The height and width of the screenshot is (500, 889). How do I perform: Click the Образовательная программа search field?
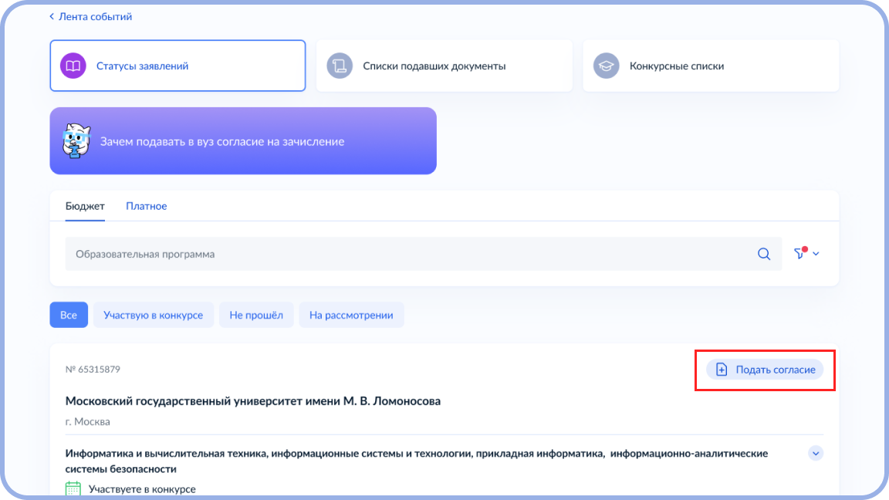pyautogui.click(x=409, y=254)
